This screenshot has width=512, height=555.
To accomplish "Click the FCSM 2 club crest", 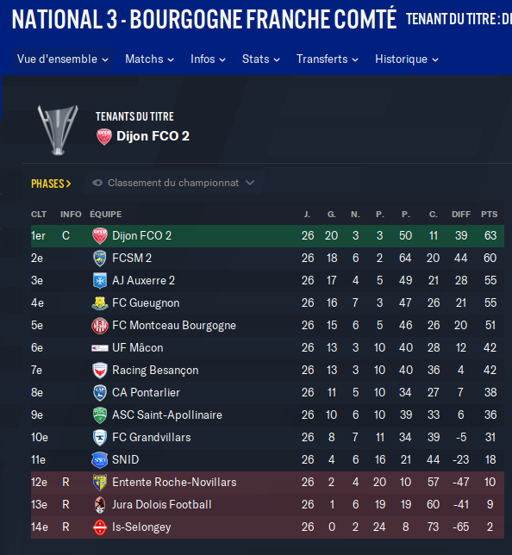I will [x=100, y=258].
